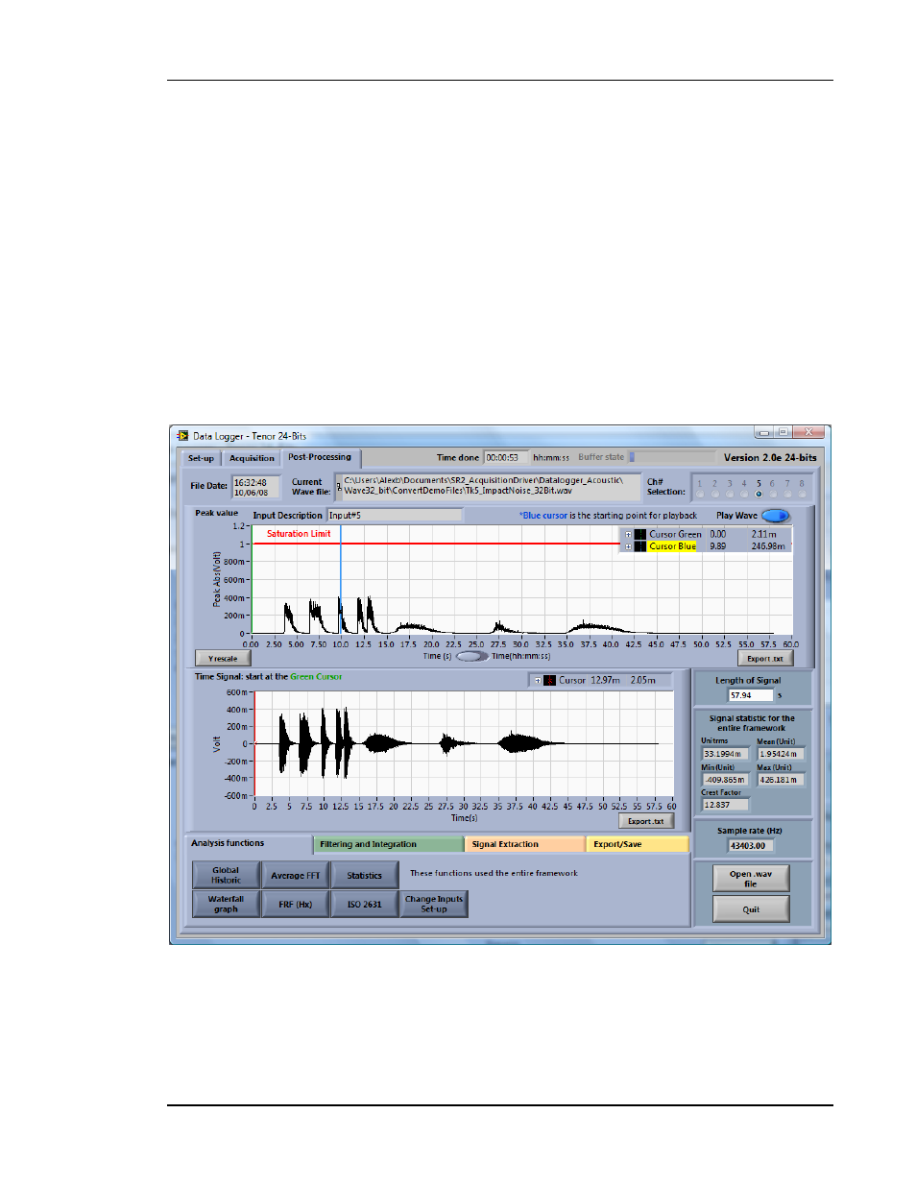Image resolution: width=916 pixels, height=1186 pixels.
Task: Export the Time Signal graph to .txt
Action: pos(646,821)
